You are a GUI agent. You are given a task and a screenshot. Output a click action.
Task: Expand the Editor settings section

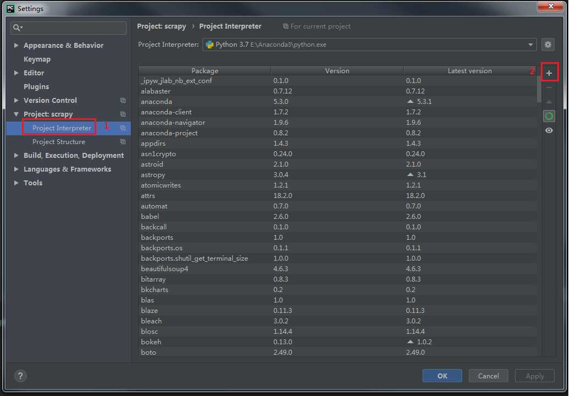pos(16,73)
